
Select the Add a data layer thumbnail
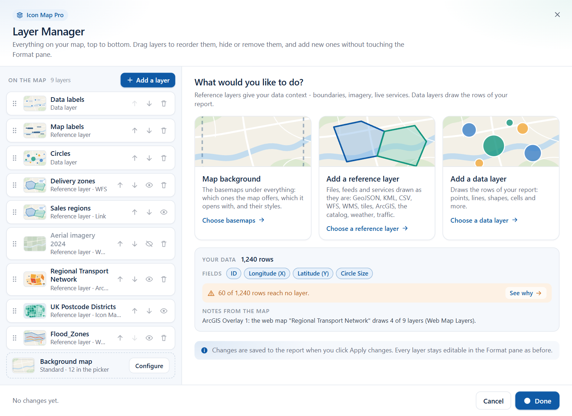click(501, 142)
